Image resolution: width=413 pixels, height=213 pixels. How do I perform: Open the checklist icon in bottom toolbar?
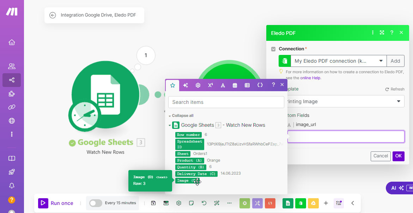point(339,203)
